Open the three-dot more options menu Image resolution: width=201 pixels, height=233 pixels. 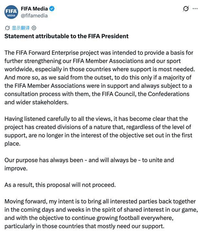coord(195,9)
